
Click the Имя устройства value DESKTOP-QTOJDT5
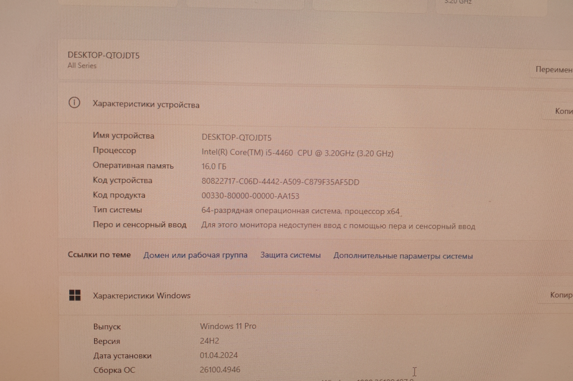pyautogui.click(x=236, y=138)
